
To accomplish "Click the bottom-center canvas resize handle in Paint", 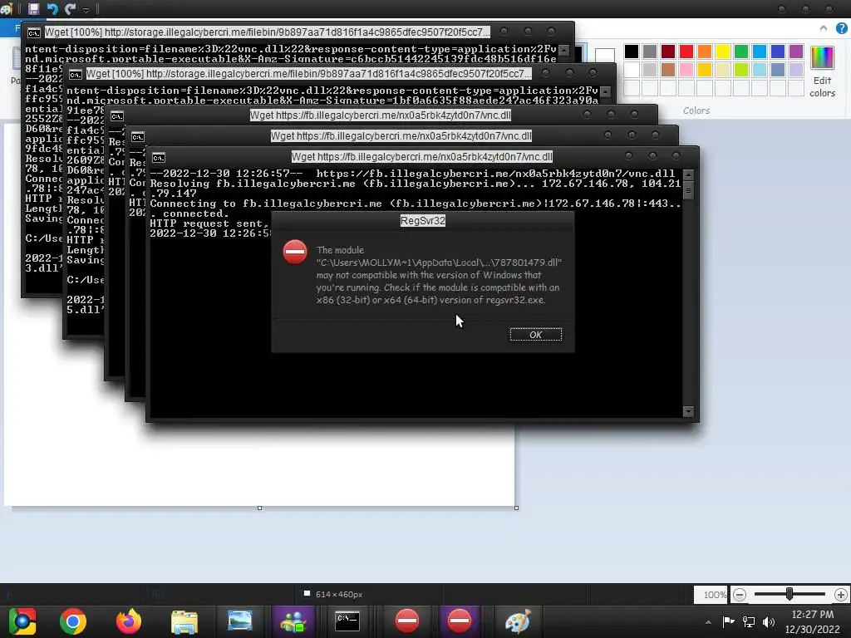I will [x=259, y=508].
